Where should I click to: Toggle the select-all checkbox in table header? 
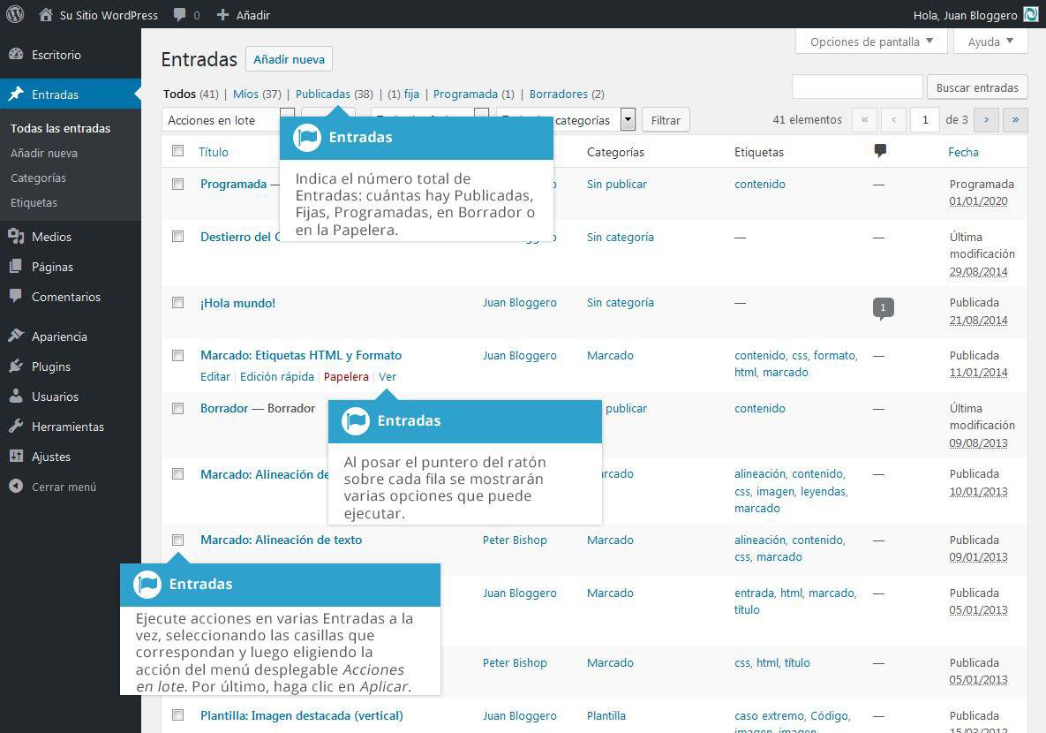pos(177,151)
